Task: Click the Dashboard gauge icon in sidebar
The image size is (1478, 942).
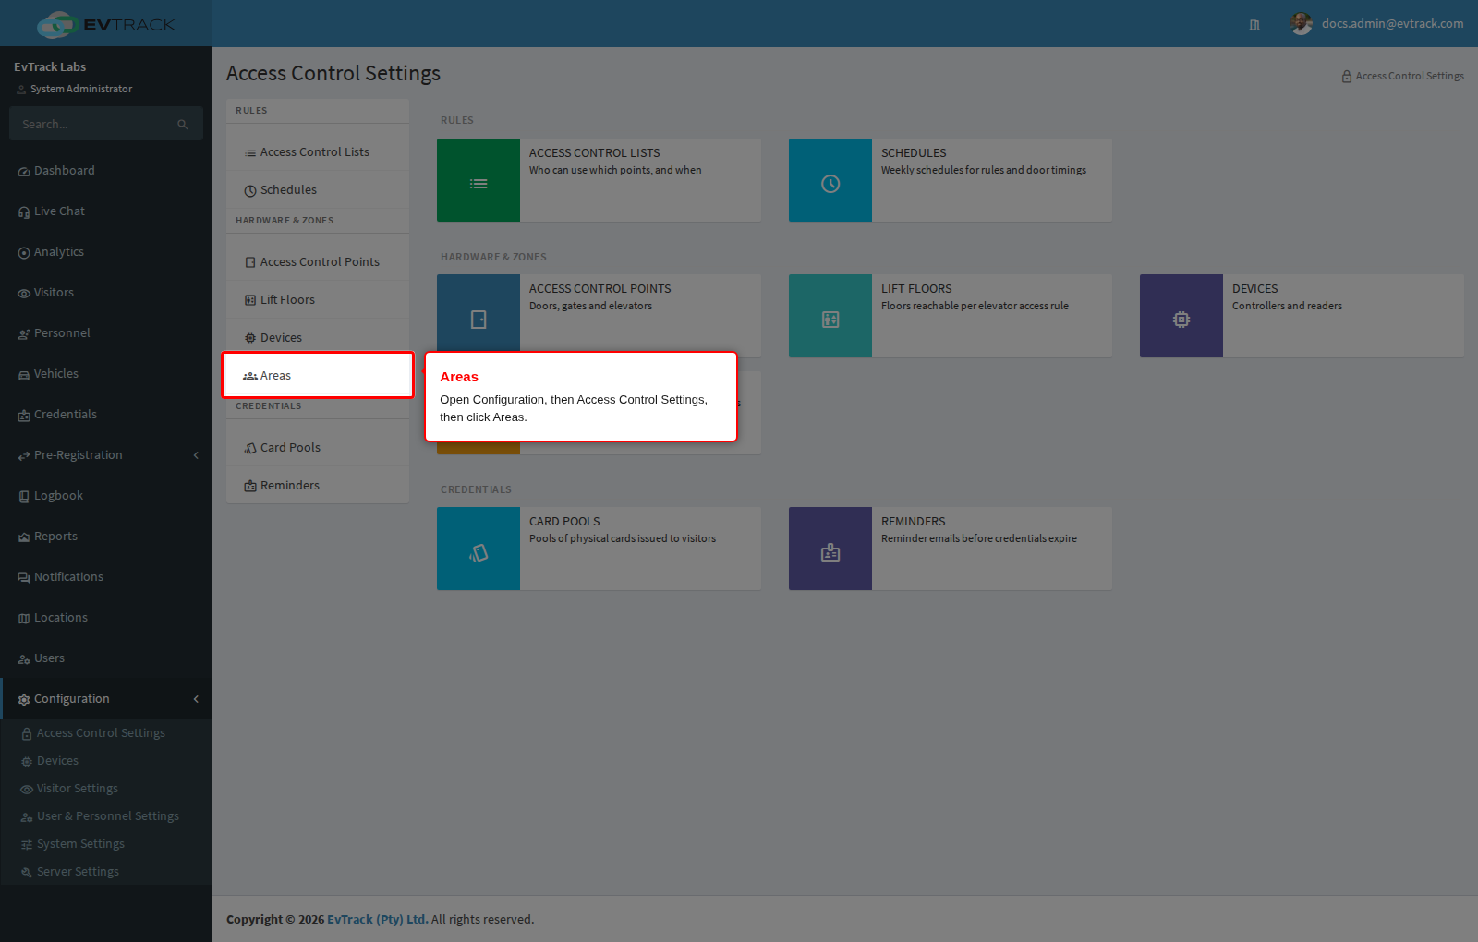Action: 24,172
